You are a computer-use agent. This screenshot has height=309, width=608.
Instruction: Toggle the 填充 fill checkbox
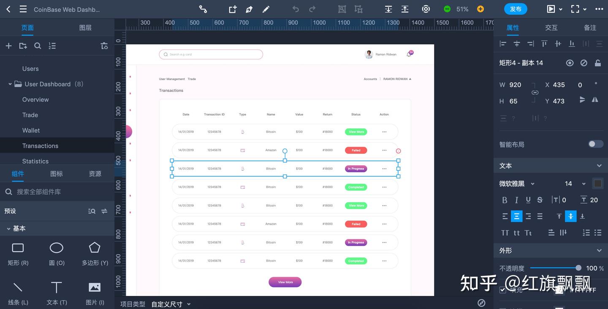click(502, 290)
